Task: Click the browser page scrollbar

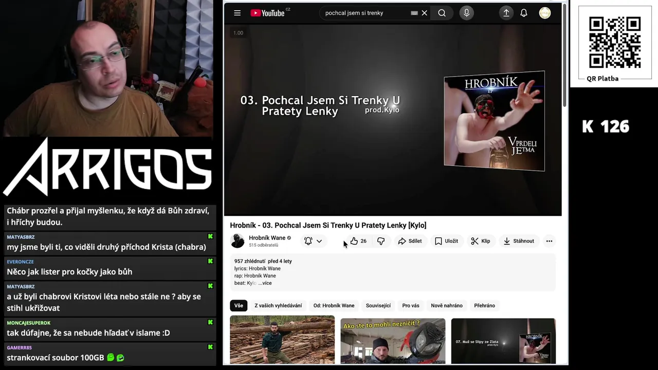Action: pos(565,57)
